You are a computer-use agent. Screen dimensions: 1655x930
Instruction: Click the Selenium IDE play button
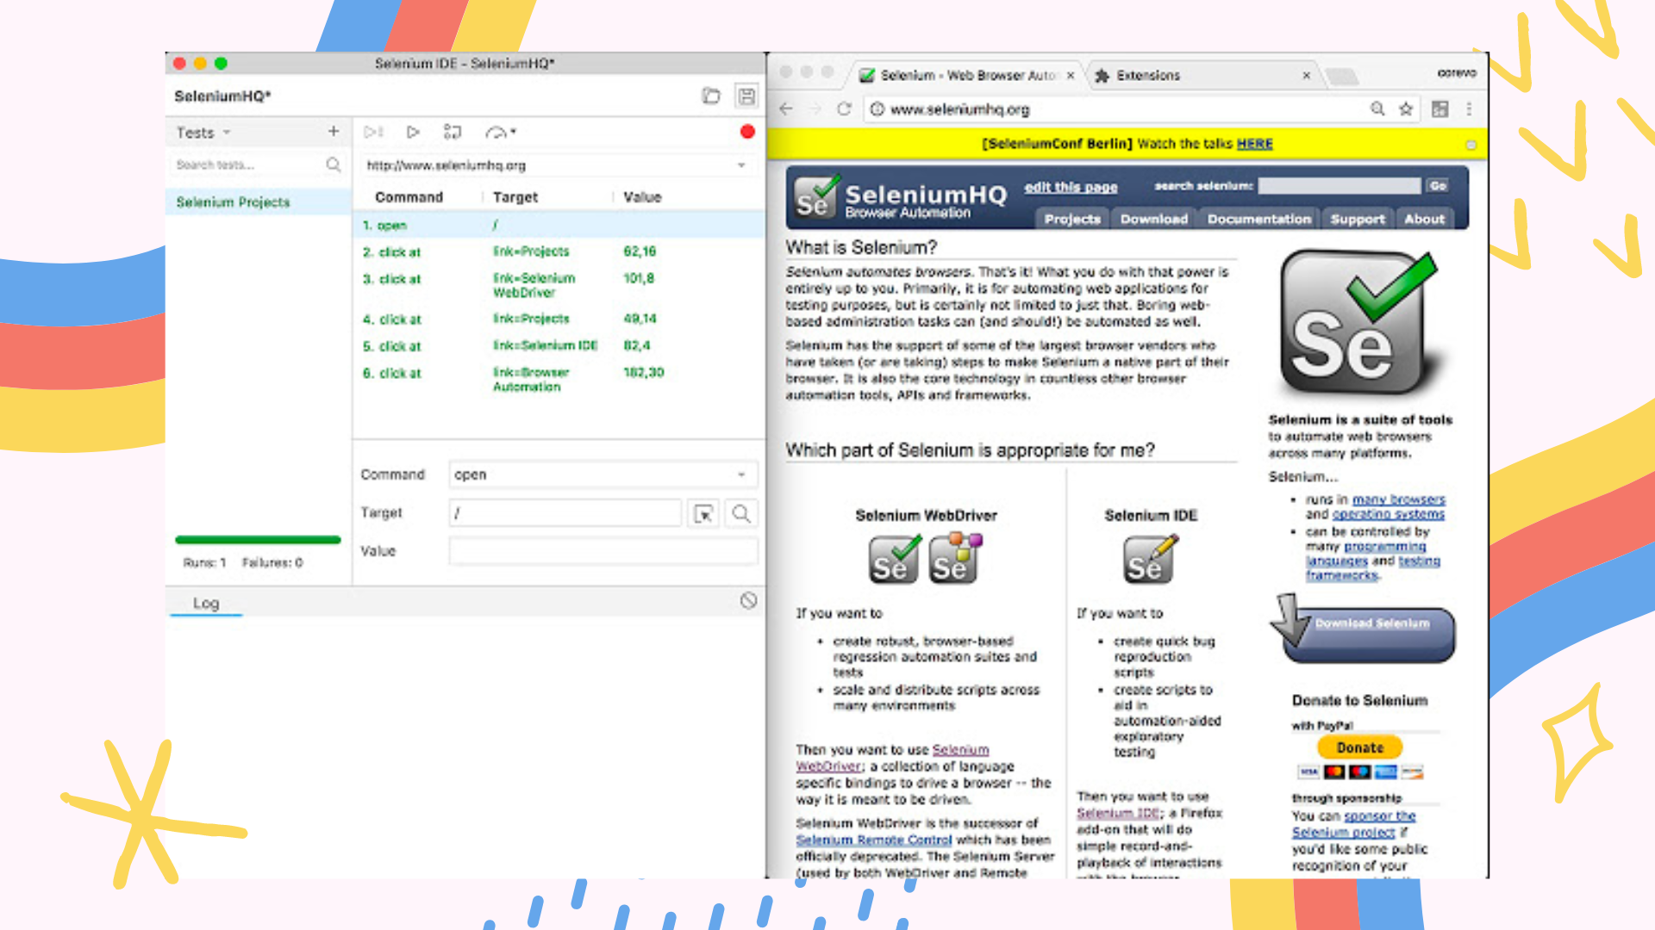click(413, 133)
